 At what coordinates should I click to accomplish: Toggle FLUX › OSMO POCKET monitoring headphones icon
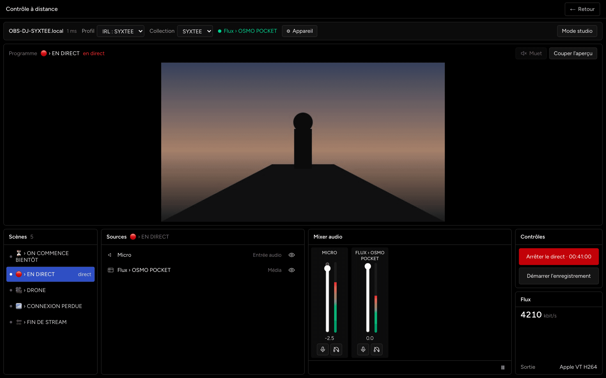[377, 349]
